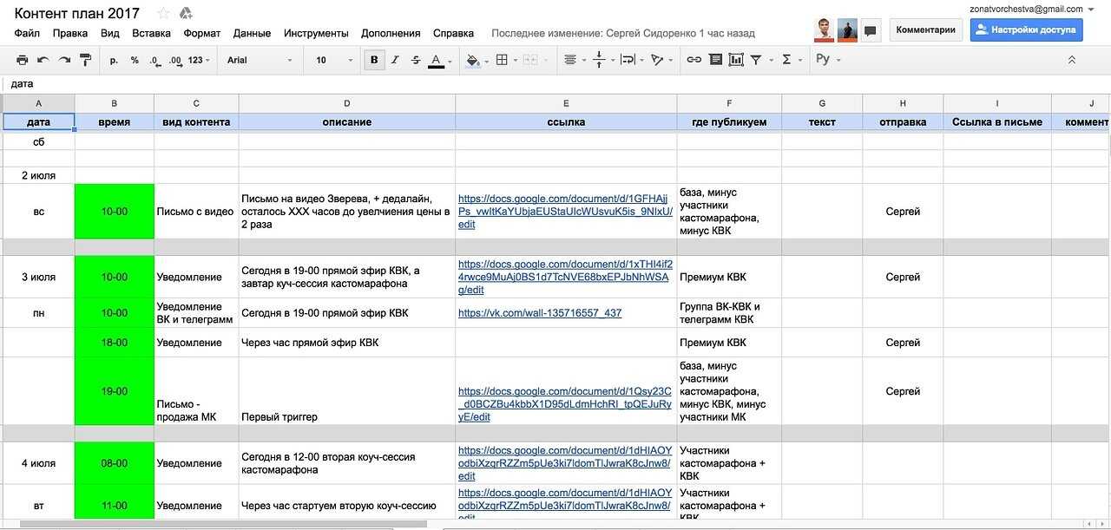Toggle Strikethrough formatting
Image resolution: width=1111 pixels, height=530 pixels.
point(416,60)
